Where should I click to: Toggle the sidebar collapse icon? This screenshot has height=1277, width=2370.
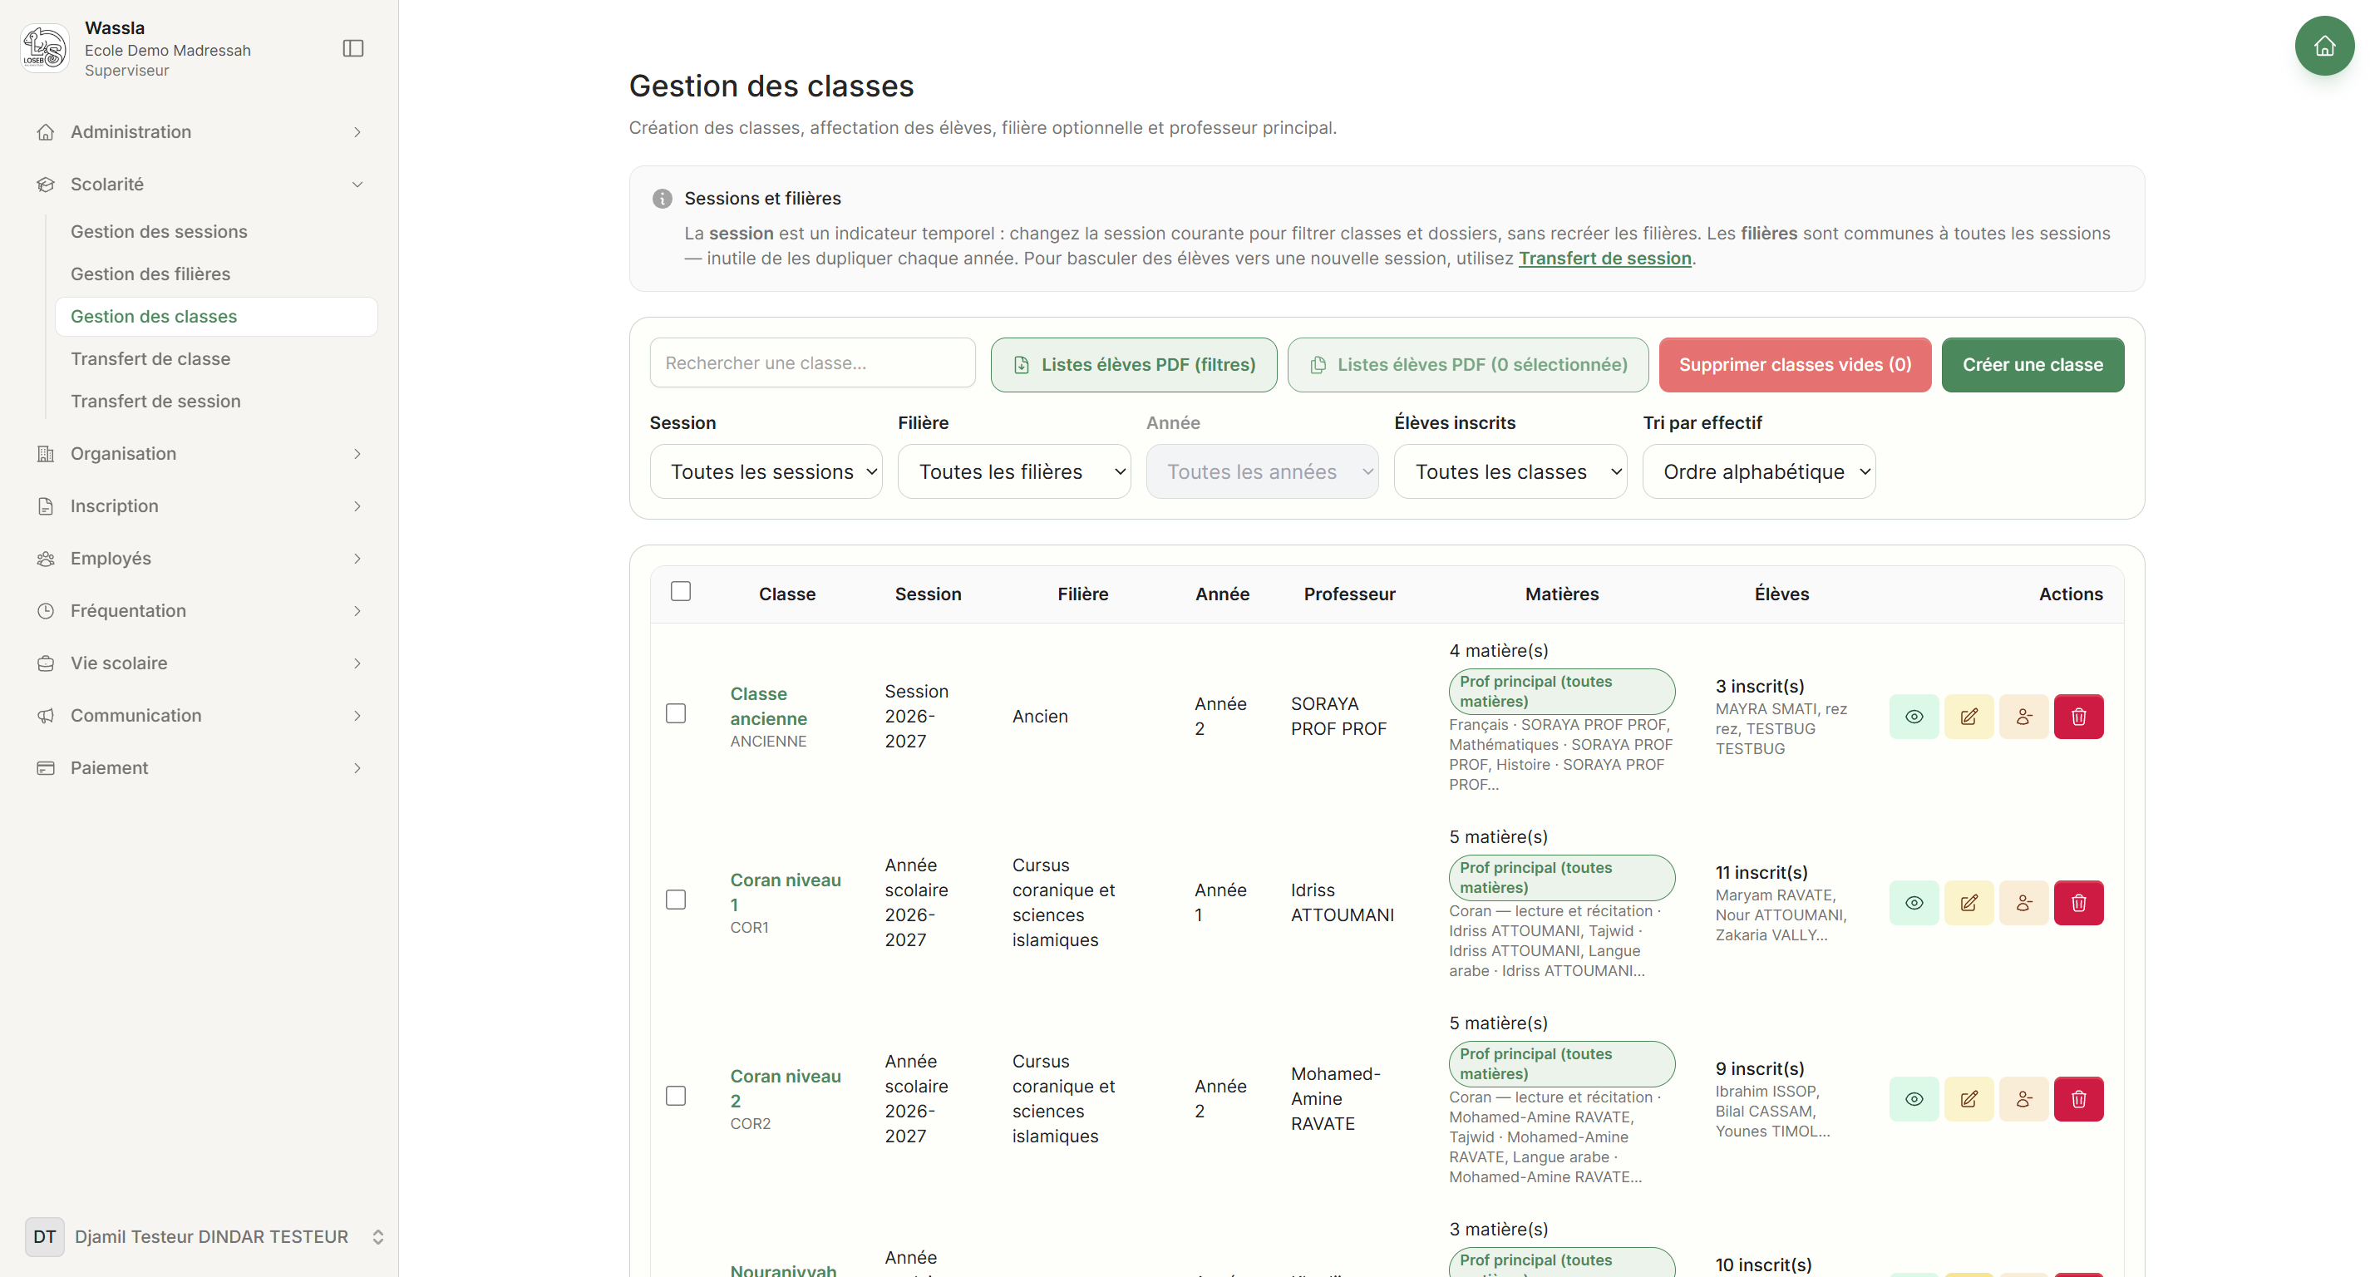[353, 48]
